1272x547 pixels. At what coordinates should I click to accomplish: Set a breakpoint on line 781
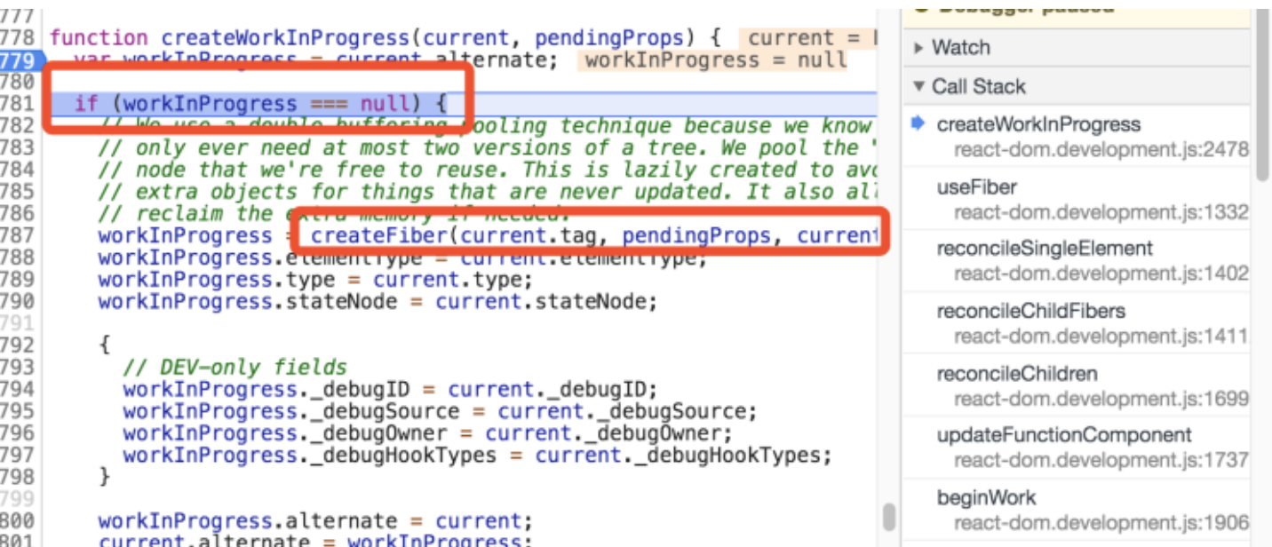18,104
